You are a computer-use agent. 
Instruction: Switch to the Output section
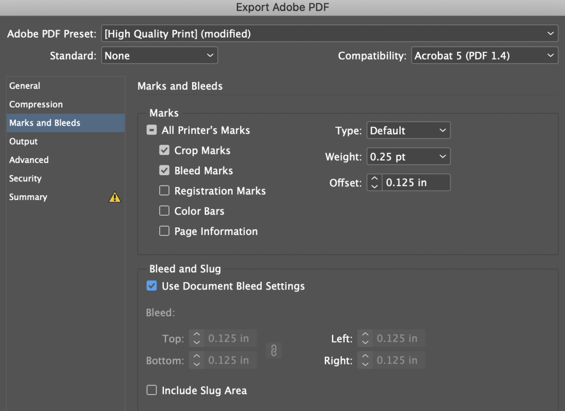click(x=23, y=141)
